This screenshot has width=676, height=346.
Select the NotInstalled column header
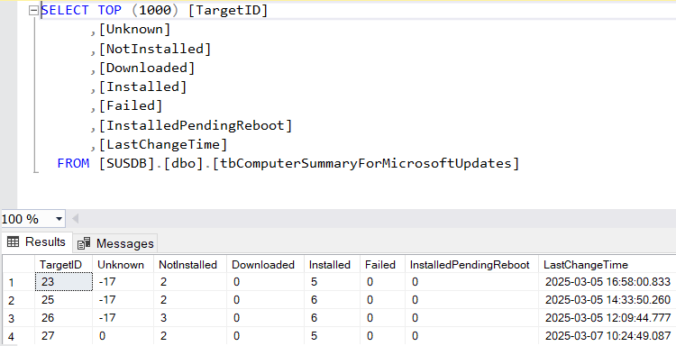(x=190, y=265)
